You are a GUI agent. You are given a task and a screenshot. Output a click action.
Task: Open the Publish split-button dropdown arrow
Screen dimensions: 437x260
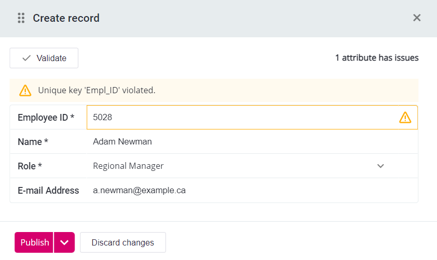tap(64, 242)
